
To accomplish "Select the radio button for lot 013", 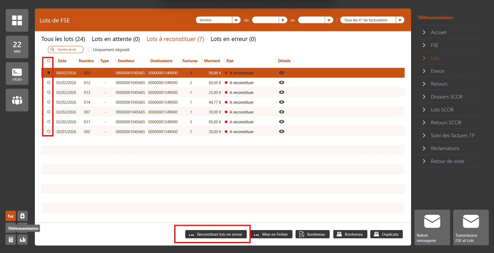I will pyautogui.click(x=49, y=92).
